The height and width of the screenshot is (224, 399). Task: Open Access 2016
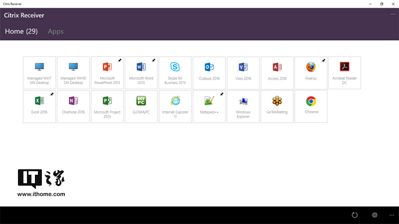coord(277,73)
